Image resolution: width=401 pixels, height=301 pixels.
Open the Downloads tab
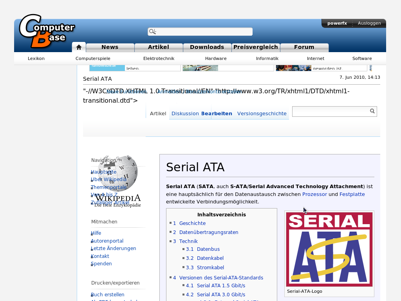(x=207, y=47)
